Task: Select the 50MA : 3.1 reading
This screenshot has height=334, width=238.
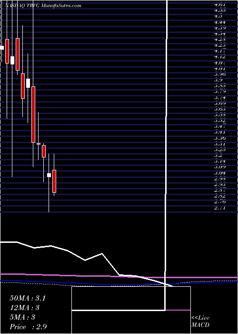Action: coord(28,298)
